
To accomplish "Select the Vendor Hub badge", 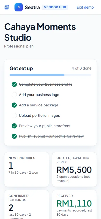I will point(55,7).
